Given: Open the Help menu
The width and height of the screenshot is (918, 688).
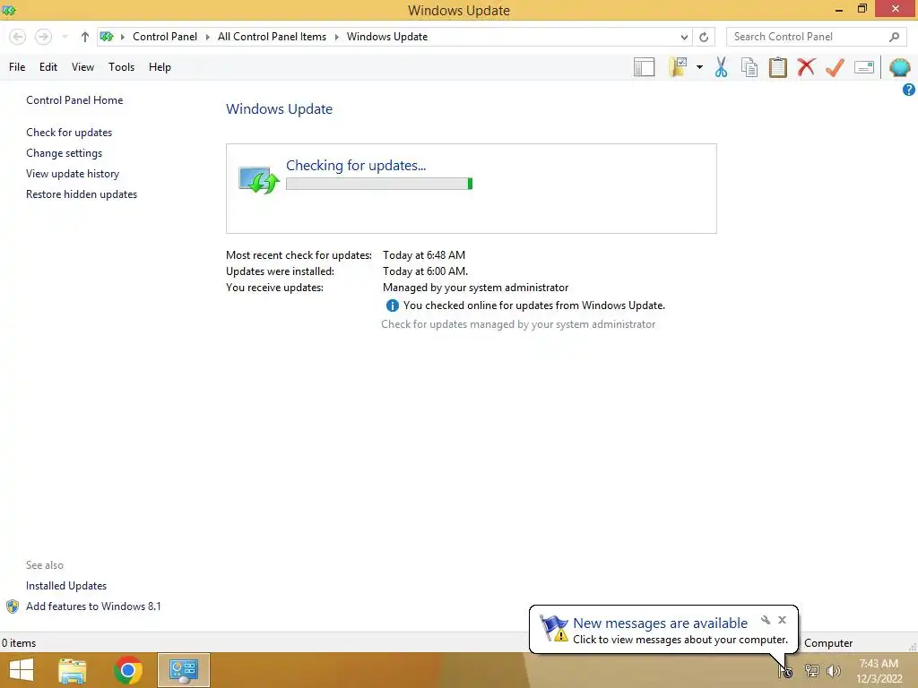Looking at the screenshot, I should pos(160,67).
